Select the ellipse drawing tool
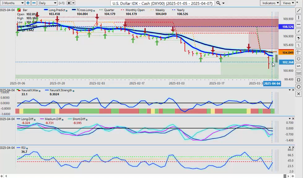This screenshot has width=303, height=178. (x=299, y=87)
